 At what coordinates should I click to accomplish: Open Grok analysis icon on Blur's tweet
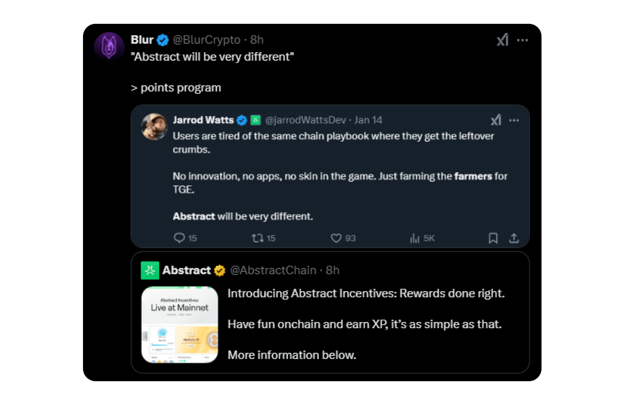point(502,39)
